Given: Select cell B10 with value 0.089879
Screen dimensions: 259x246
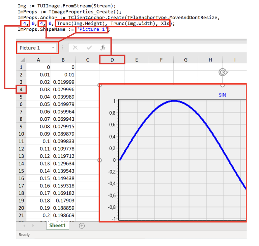Looking at the screenshot, I should pyautogui.click(x=63, y=134).
